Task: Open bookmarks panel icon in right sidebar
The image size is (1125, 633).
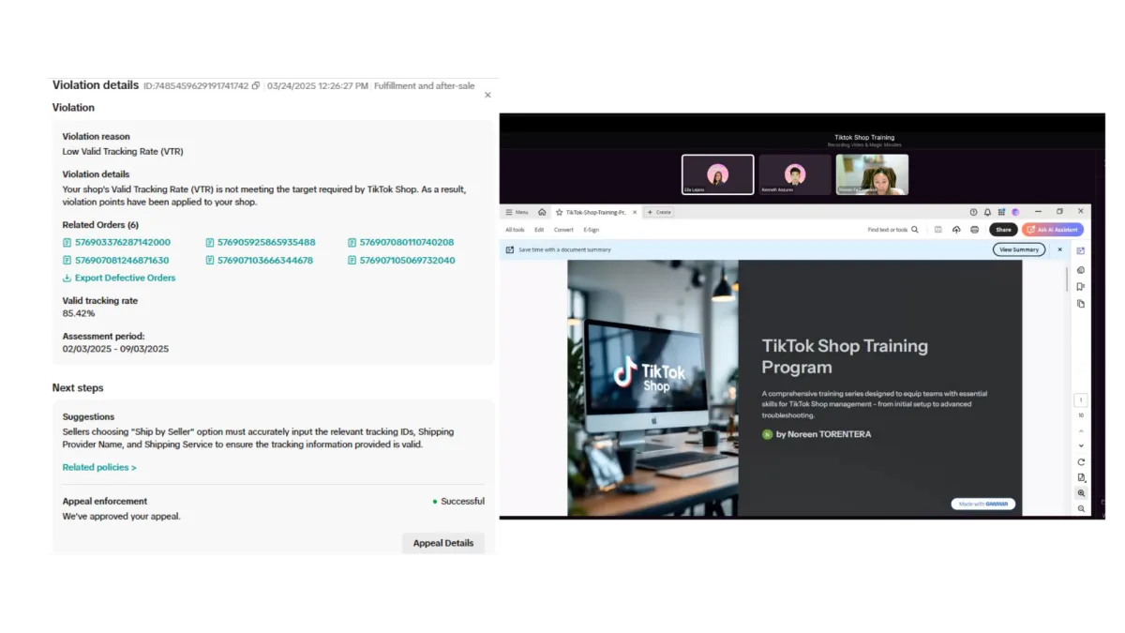Action: click(x=1081, y=287)
